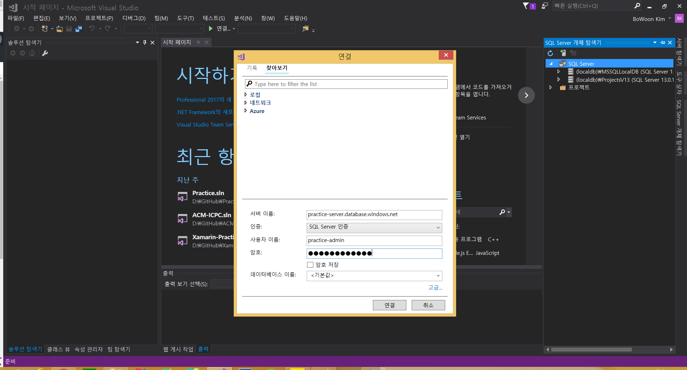This screenshot has height=370, width=687.
Task: Expand the Azure node in connection list
Action: click(245, 111)
